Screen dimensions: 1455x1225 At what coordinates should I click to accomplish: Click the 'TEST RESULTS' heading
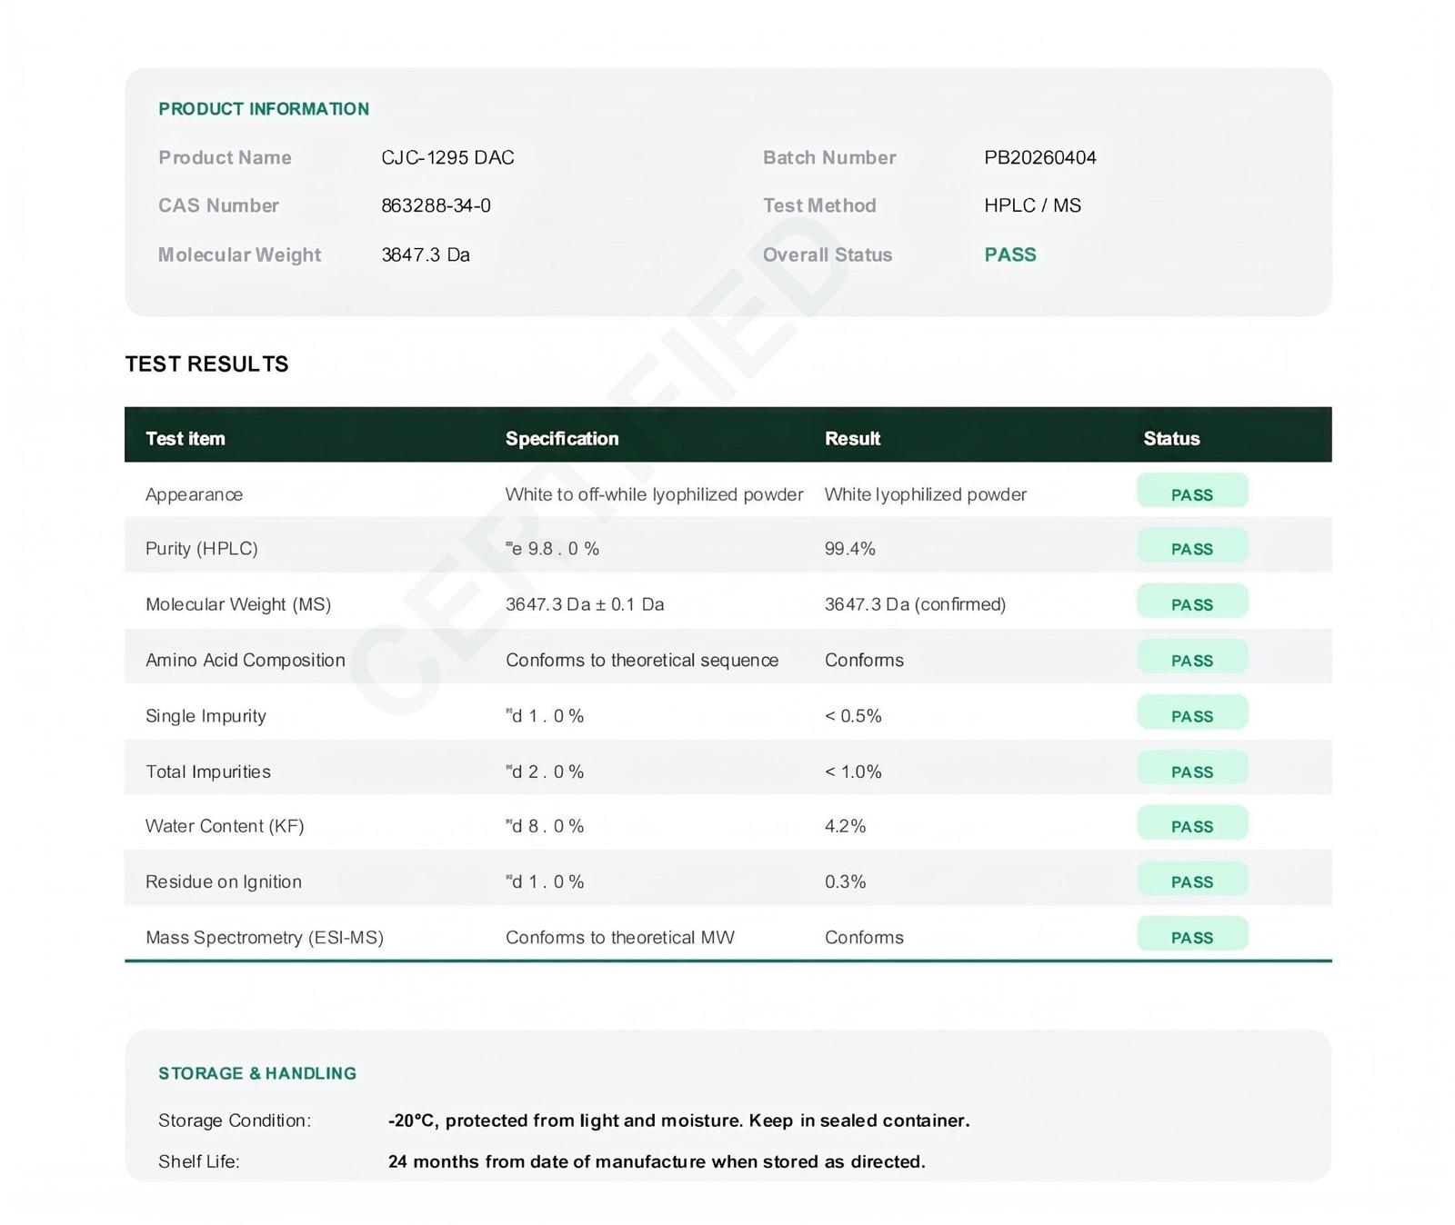point(206,364)
